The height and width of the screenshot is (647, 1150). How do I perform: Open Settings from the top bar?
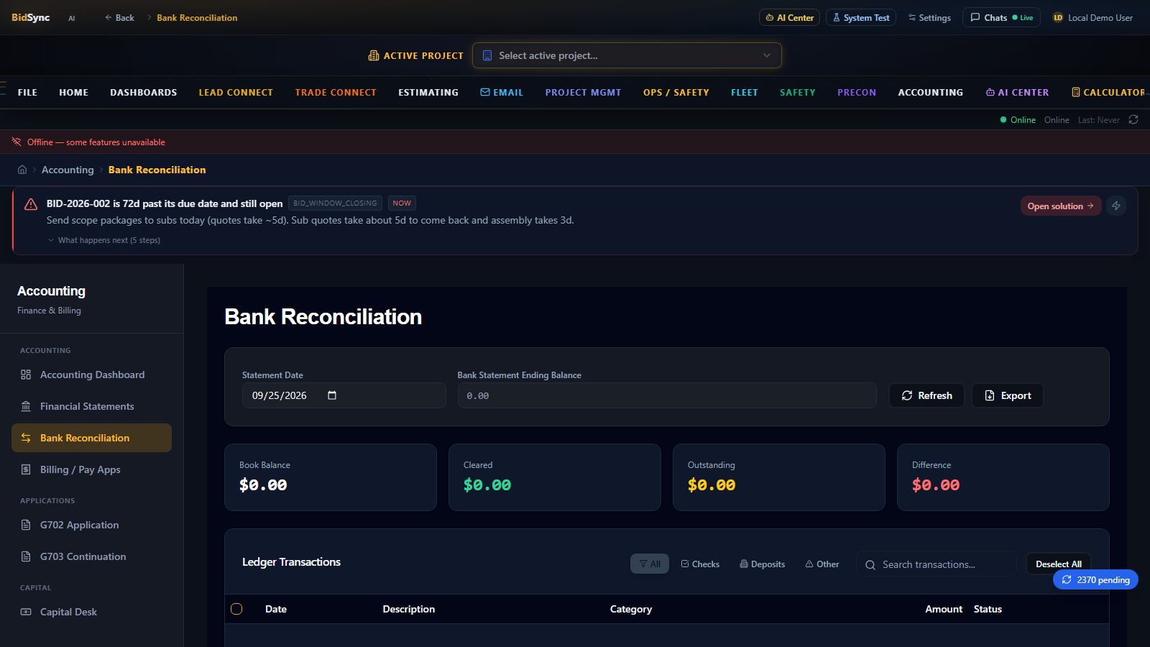point(929,17)
